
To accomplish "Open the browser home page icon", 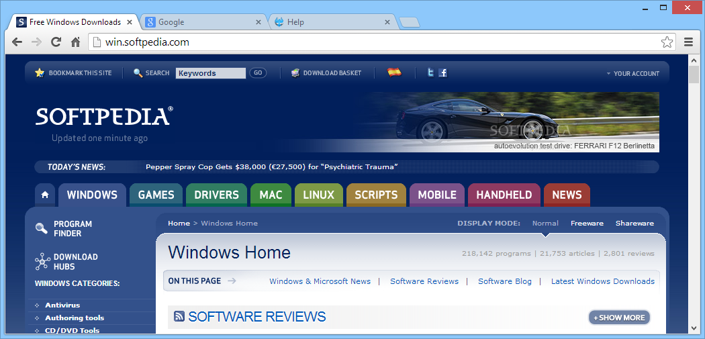I will [75, 42].
